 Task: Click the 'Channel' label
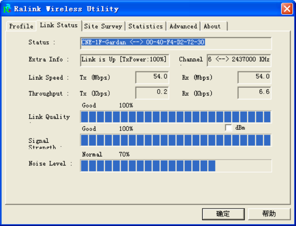click(x=191, y=59)
